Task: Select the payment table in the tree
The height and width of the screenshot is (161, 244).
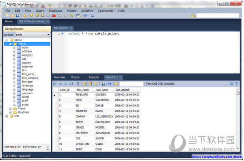Action: tap(27, 94)
